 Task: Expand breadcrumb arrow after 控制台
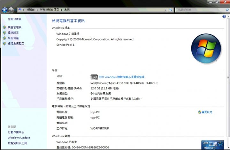click(x=37, y=10)
